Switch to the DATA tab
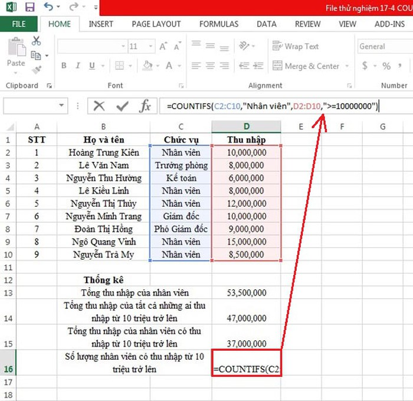This screenshot has width=413, height=401. pyautogui.click(x=267, y=24)
